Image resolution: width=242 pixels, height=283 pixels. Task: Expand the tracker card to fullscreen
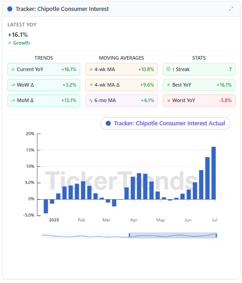coord(231,9)
